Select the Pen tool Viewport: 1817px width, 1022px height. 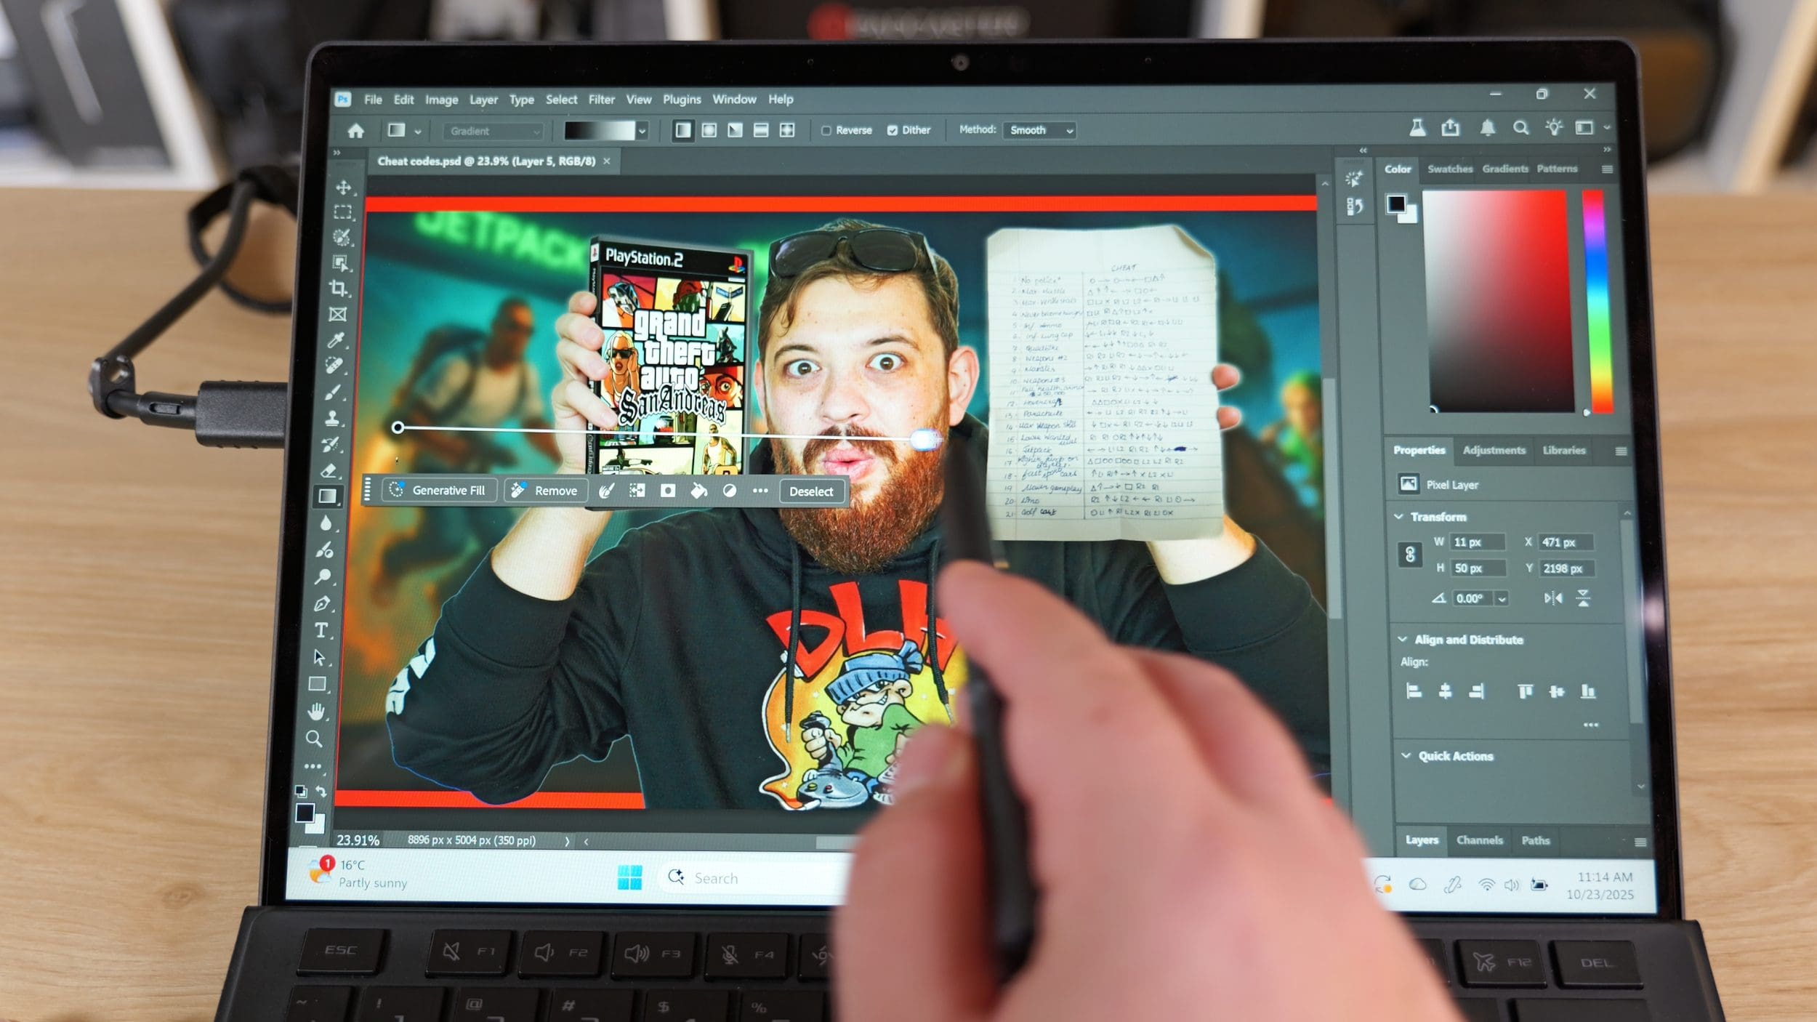point(322,603)
